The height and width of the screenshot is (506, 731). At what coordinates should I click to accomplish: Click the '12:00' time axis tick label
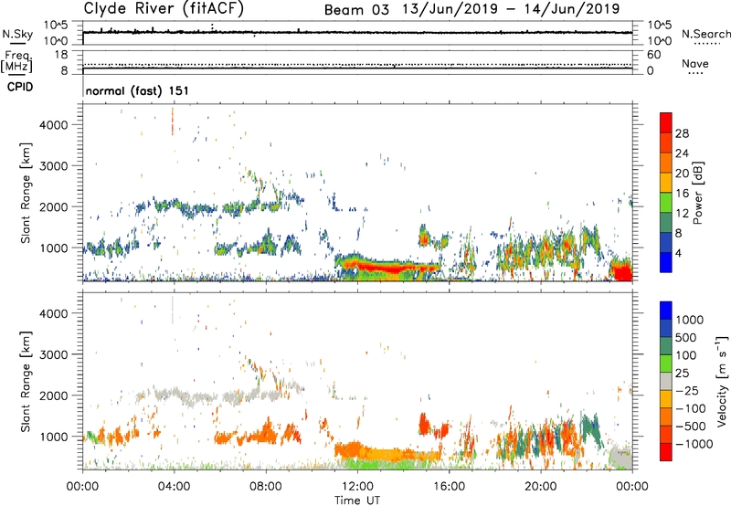[x=357, y=487]
